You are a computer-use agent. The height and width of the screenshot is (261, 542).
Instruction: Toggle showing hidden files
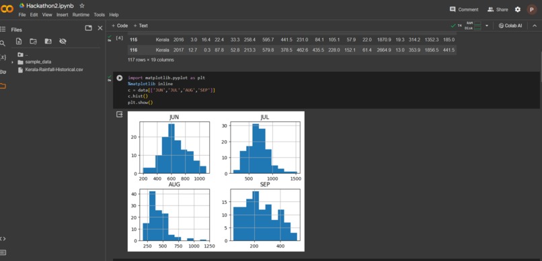tap(63, 42)
